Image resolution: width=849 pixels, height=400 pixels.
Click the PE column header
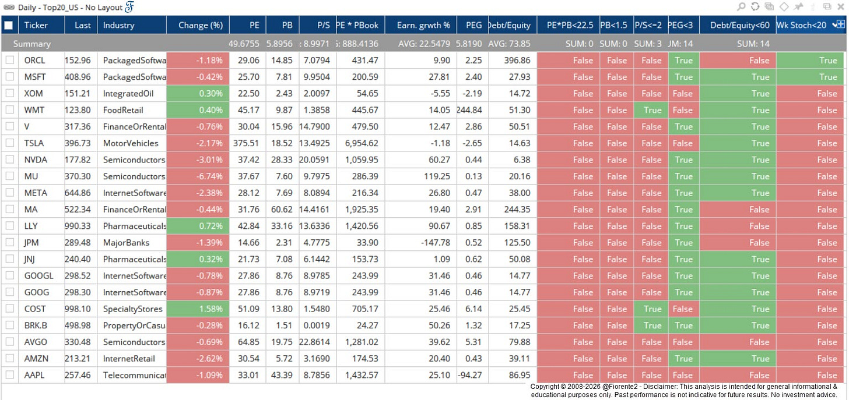tap(247, 25)
